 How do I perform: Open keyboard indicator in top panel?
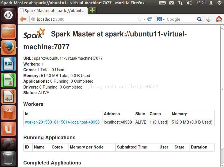163,3
